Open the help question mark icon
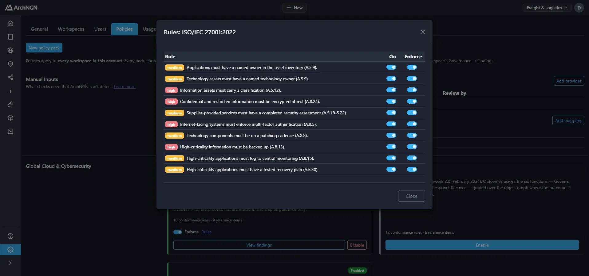The width and height of the screenshot is (589, 276). tap(10, 236)
